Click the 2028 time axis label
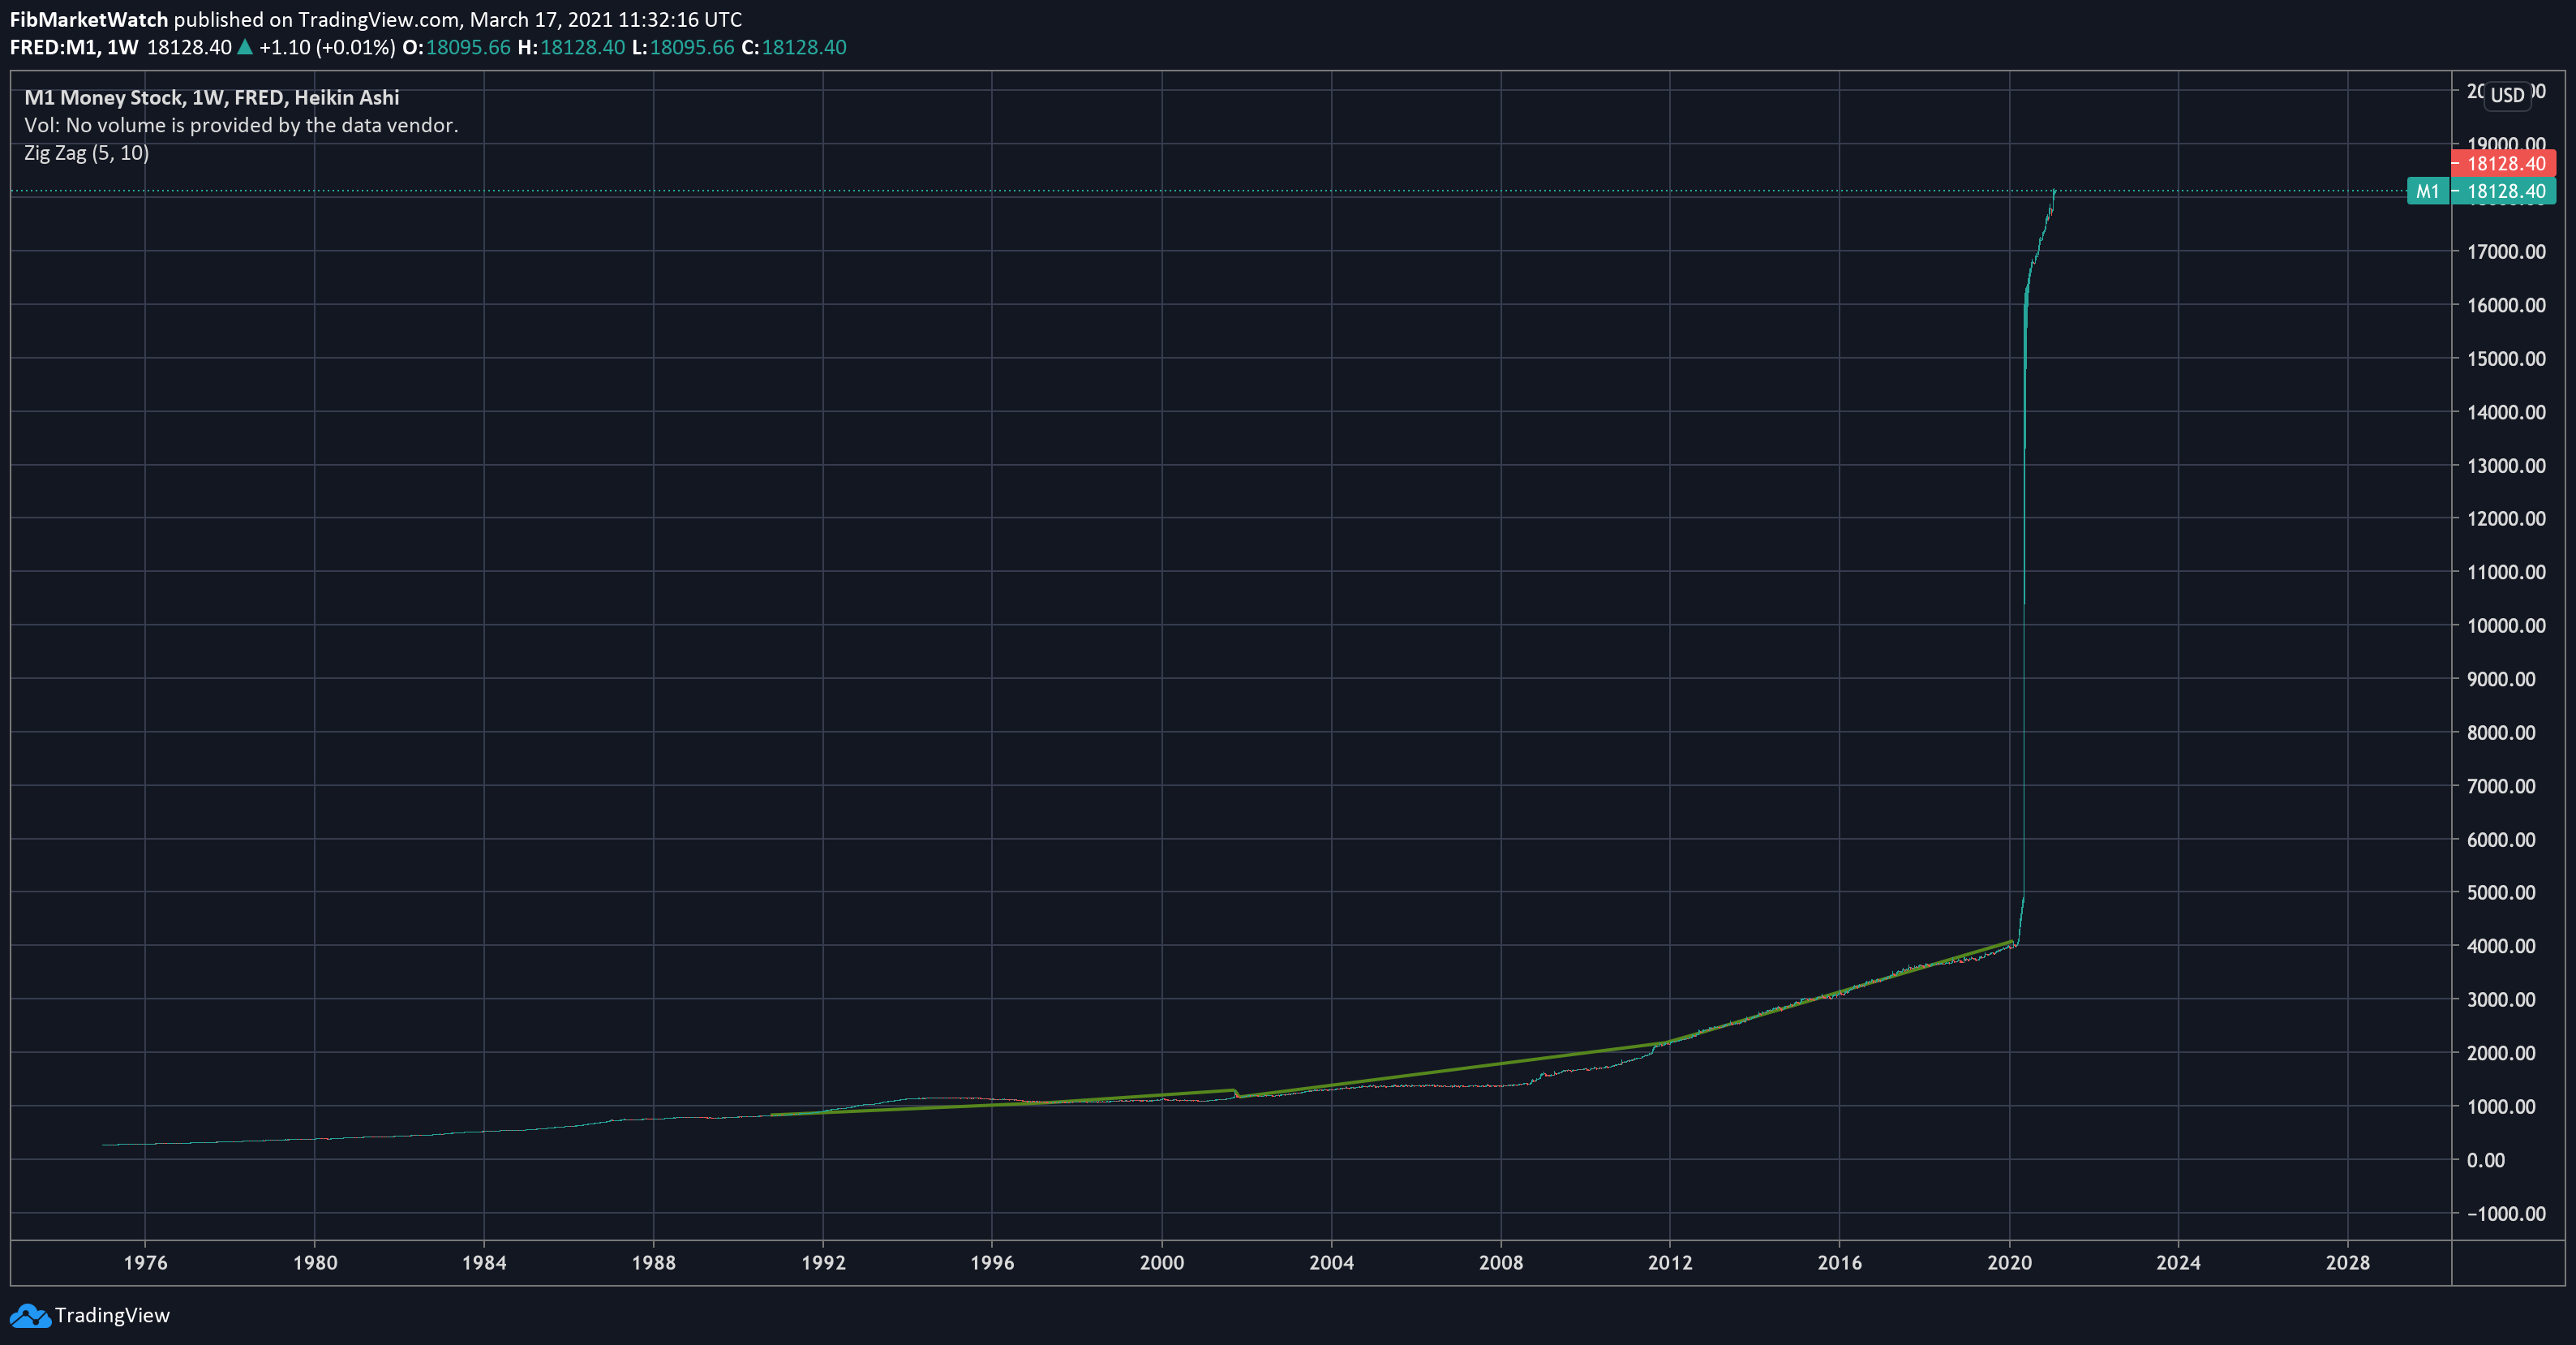 tap(2347, 1262)
